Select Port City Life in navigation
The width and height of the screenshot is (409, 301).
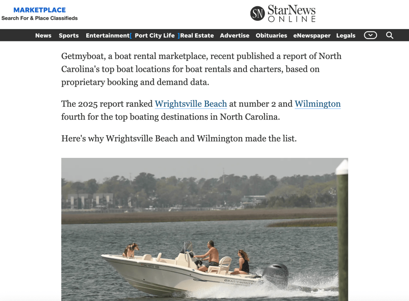coord(155,35)
